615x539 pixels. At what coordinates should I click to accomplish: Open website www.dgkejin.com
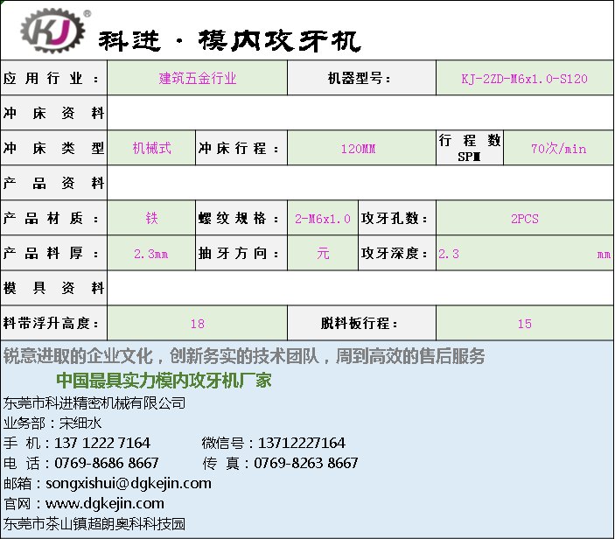(x=105, y=503)
